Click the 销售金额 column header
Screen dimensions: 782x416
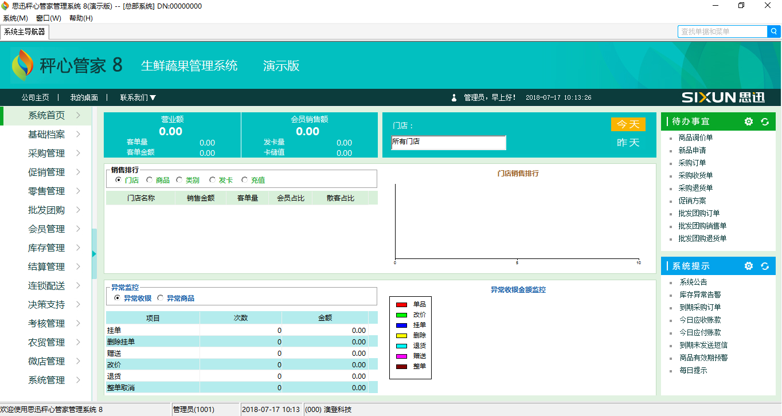201,198
